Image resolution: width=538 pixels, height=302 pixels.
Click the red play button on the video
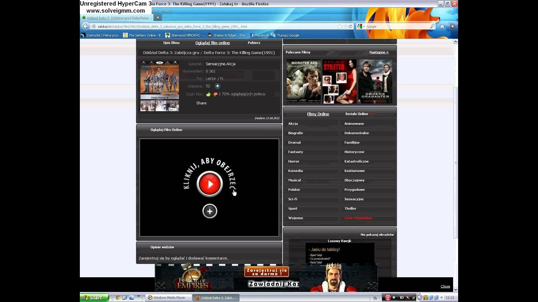click(x=209, y=184)
